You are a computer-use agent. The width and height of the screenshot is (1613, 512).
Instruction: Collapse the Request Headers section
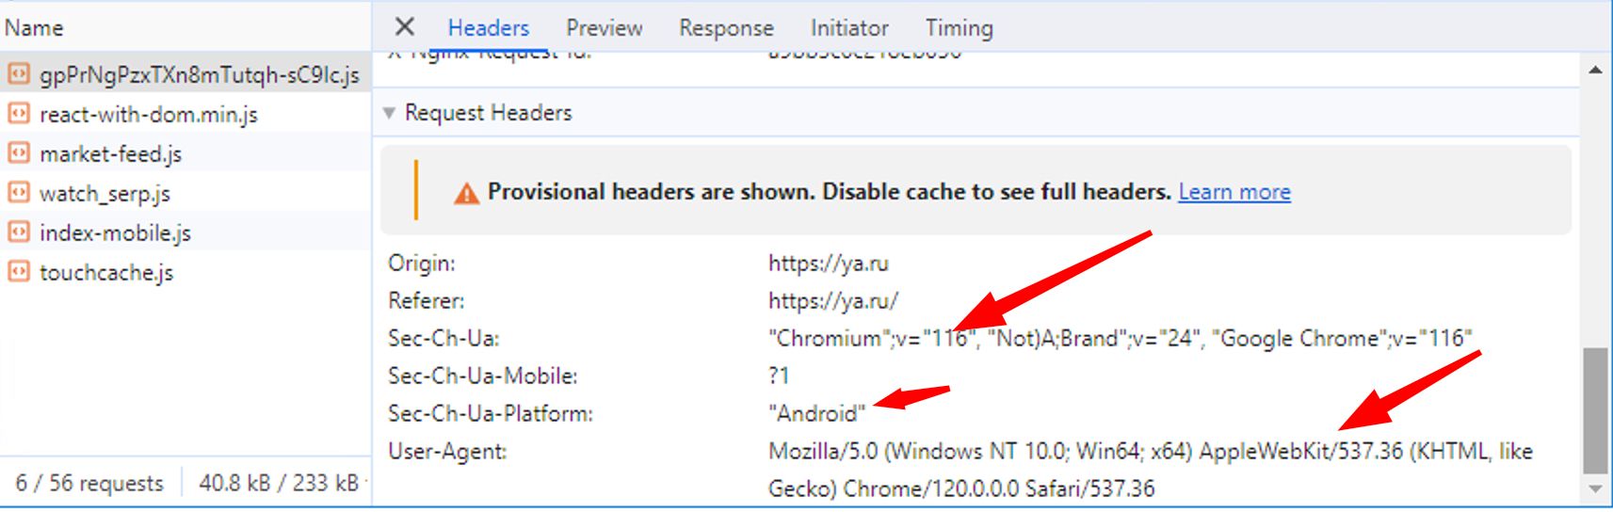pyautogui.click(x=389, y=114)
